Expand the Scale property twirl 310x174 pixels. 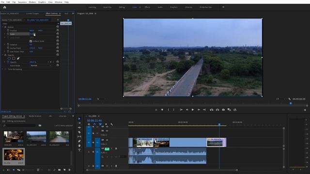pyautogui.click(x=5, y=34)
